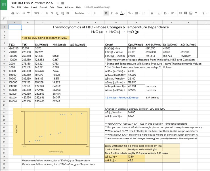
Task: Open the Format menu
Action: tap(43, 7)
